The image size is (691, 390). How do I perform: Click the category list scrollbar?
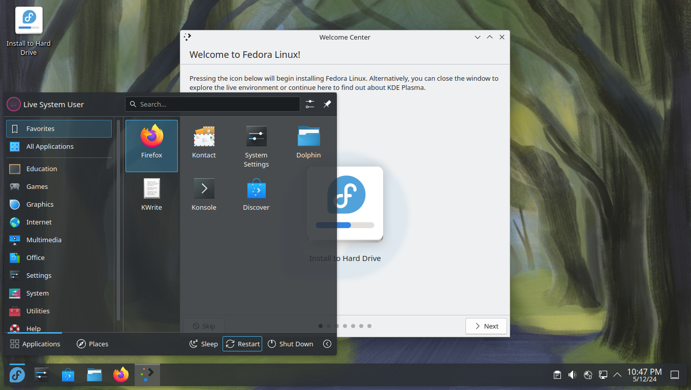pyautogui.click(x=118, y=219)
